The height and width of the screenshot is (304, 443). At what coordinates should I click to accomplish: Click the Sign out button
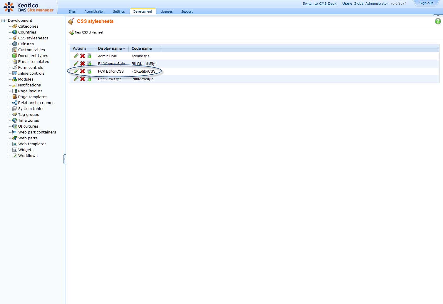tap(426, 3)
